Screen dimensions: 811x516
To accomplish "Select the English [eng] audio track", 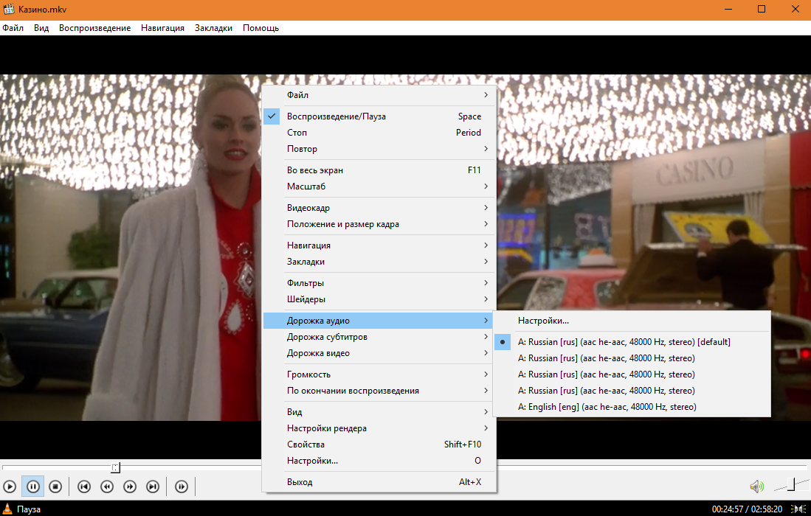I will [632, 407].
